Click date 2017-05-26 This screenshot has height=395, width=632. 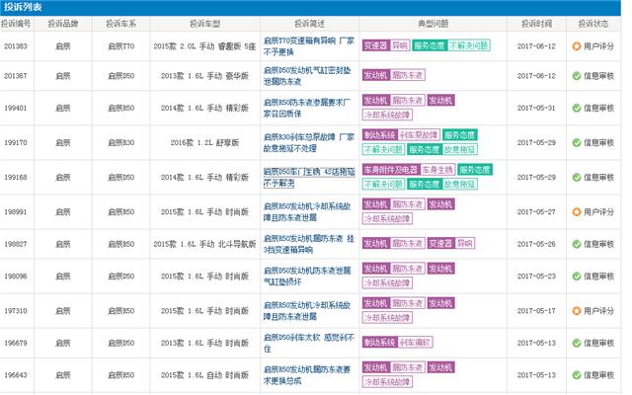click(x=536, y=244)
